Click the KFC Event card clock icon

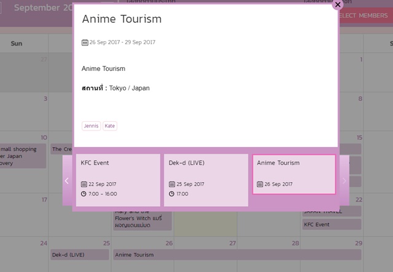[x=84, y=194]
